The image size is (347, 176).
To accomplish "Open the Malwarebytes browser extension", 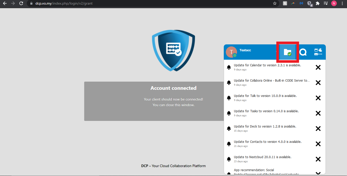I will point(301,4).
